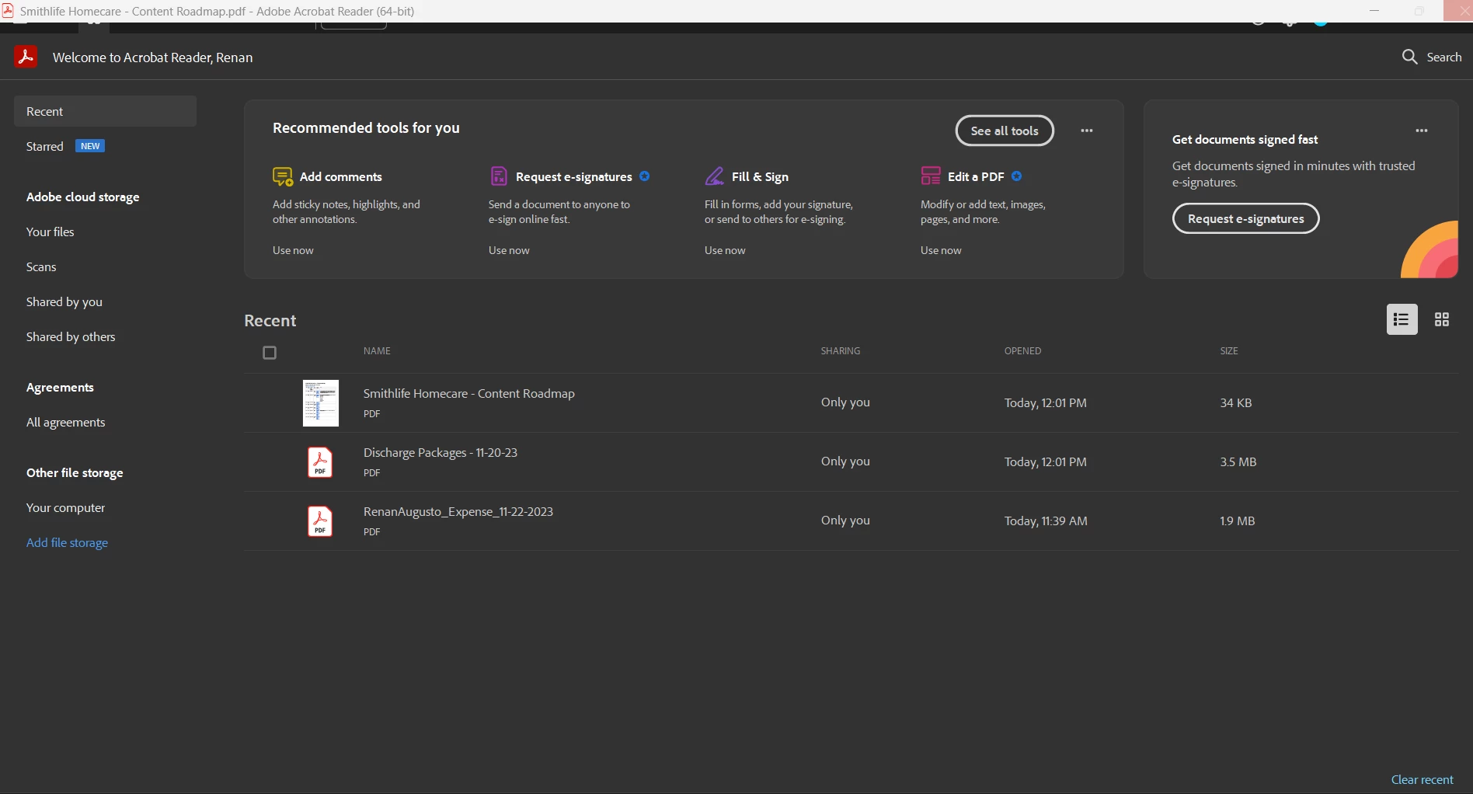This screenshot has width=1473, height=794.
Task: Open Discharge Packages - 11-20-23 file name
Action: pos(441,452)
